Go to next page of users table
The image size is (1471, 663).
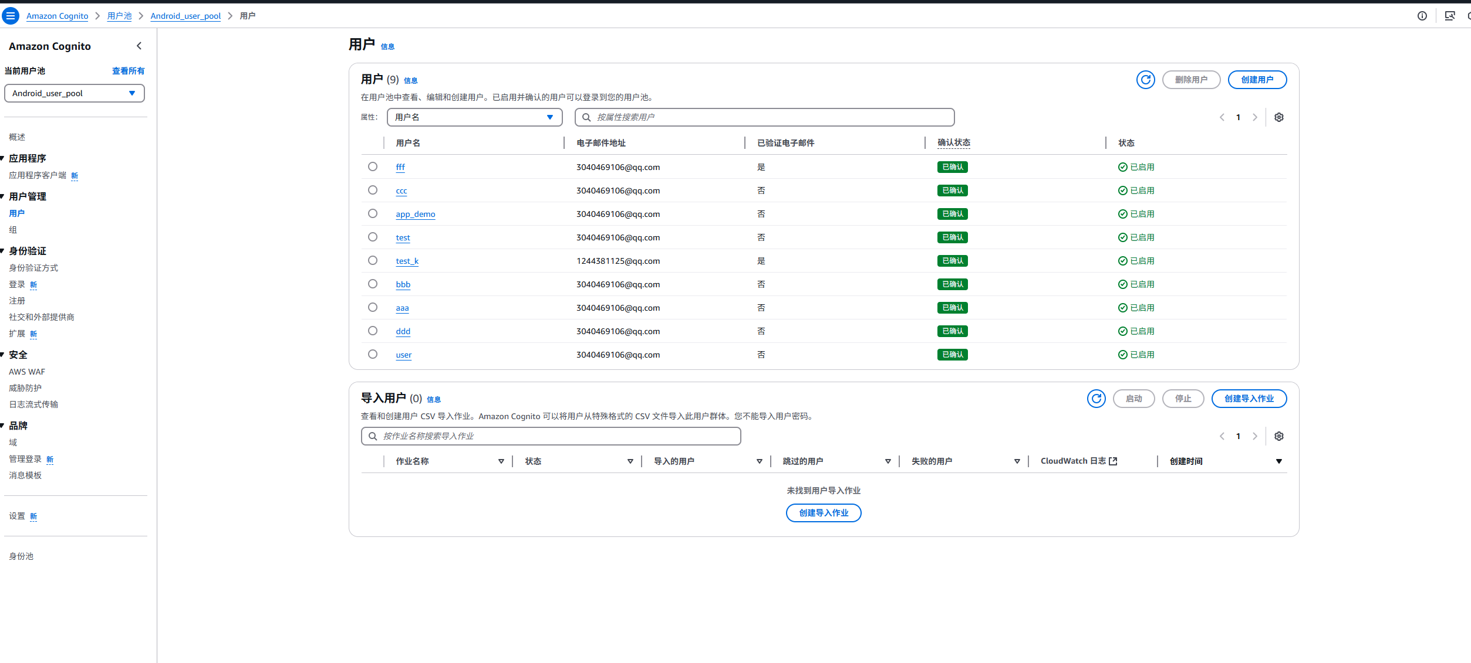(x=1255, y=117)
